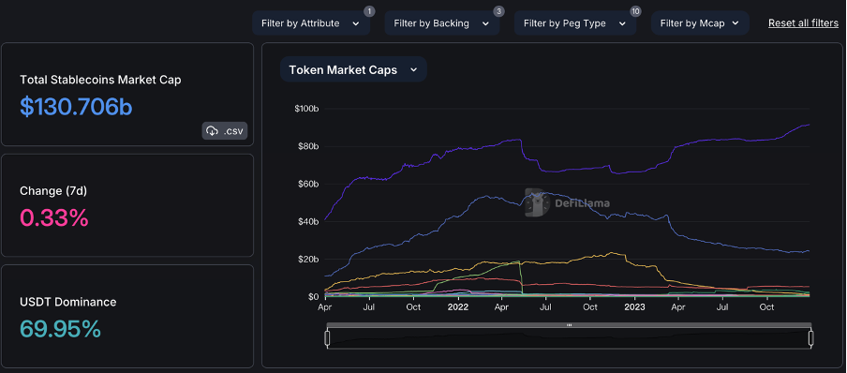The height and width of the screenshot is (373, 847).
Task: Click the top grip of the range slider
Action: (569, 325)
